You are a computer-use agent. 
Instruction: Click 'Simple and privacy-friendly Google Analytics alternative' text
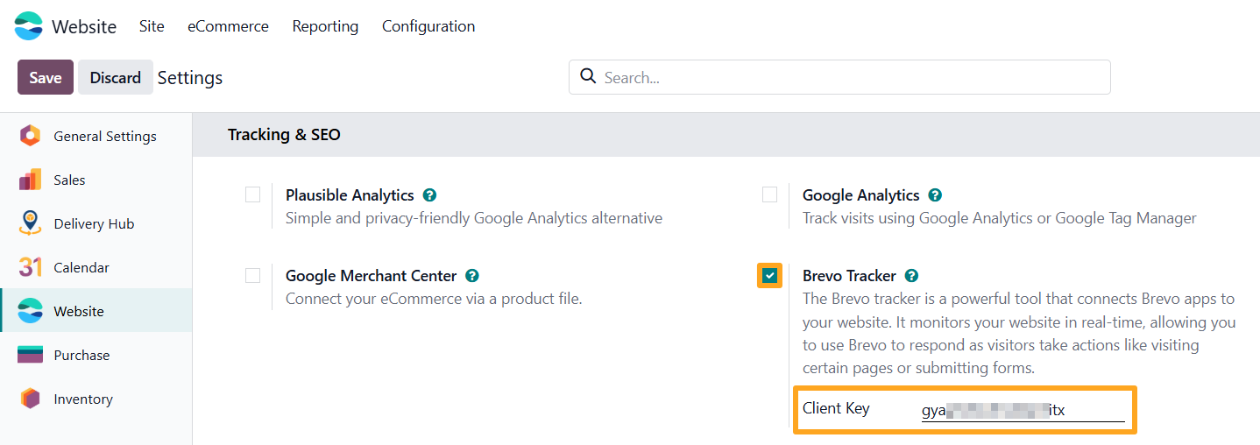tap(474, 218)
